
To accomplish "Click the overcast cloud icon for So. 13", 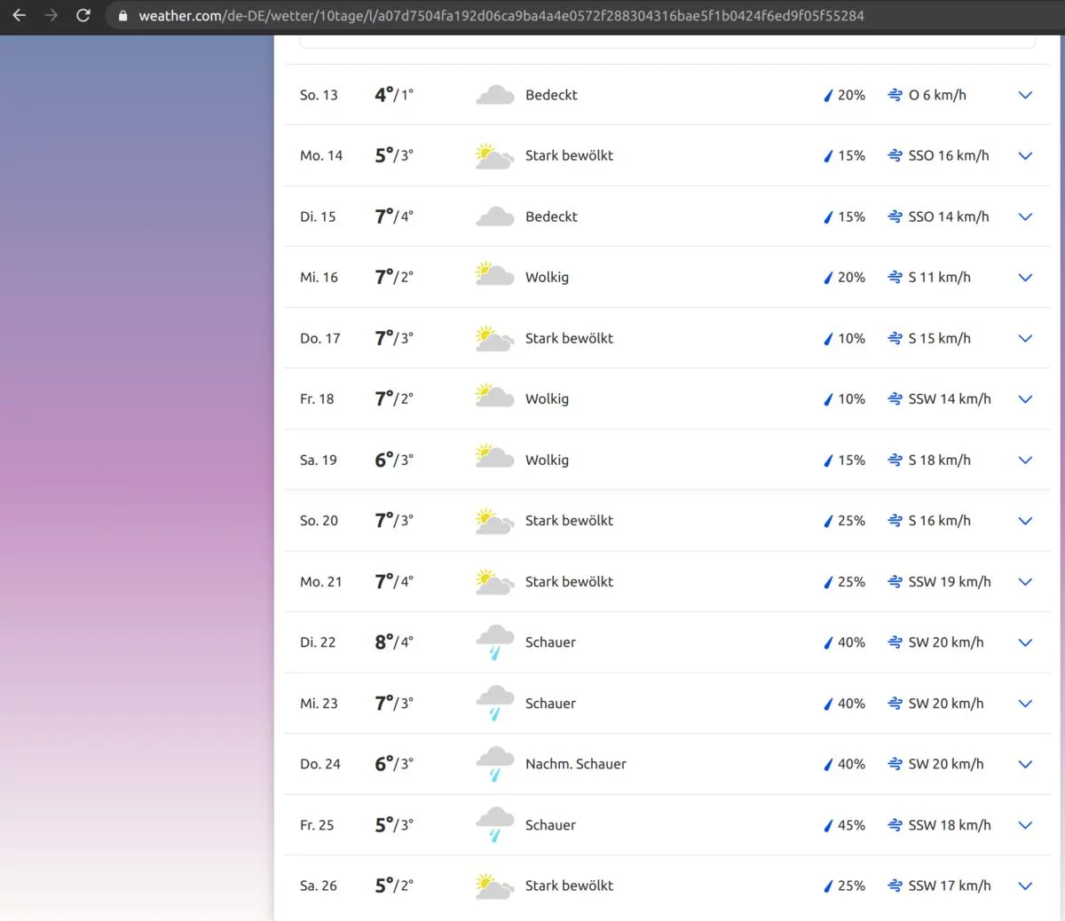I will click(494, 95).
